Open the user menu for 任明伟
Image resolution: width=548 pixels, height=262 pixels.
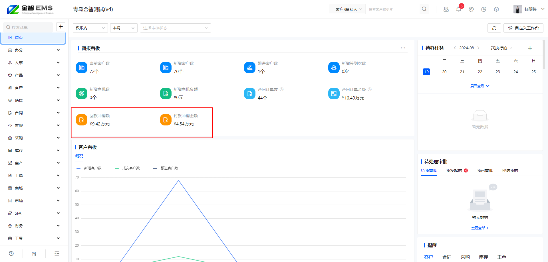pyautogui.click(x=529, y=9)
